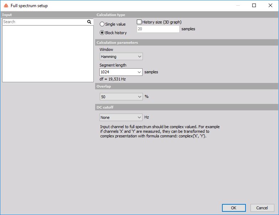Click the OK button
Screen dimensions: 279x215
[234, 208]
